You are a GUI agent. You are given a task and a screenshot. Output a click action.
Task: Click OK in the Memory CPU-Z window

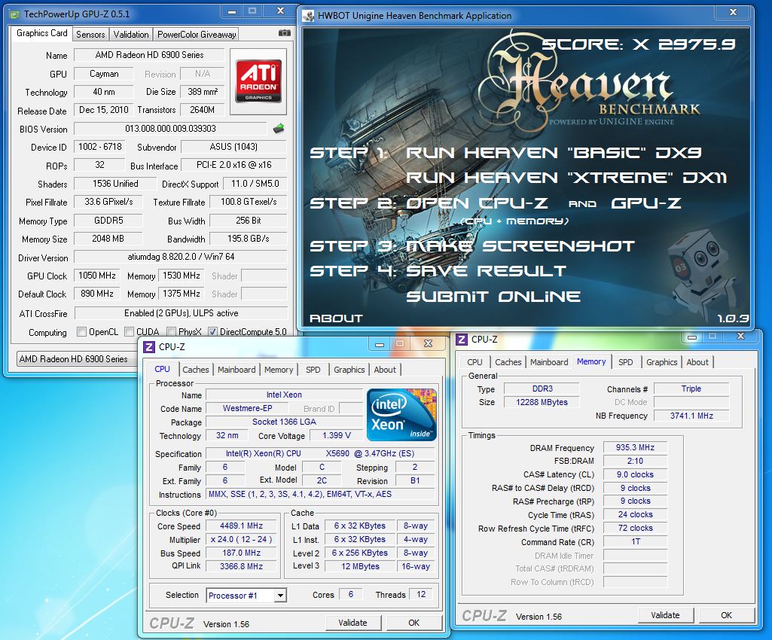(727, 615)
